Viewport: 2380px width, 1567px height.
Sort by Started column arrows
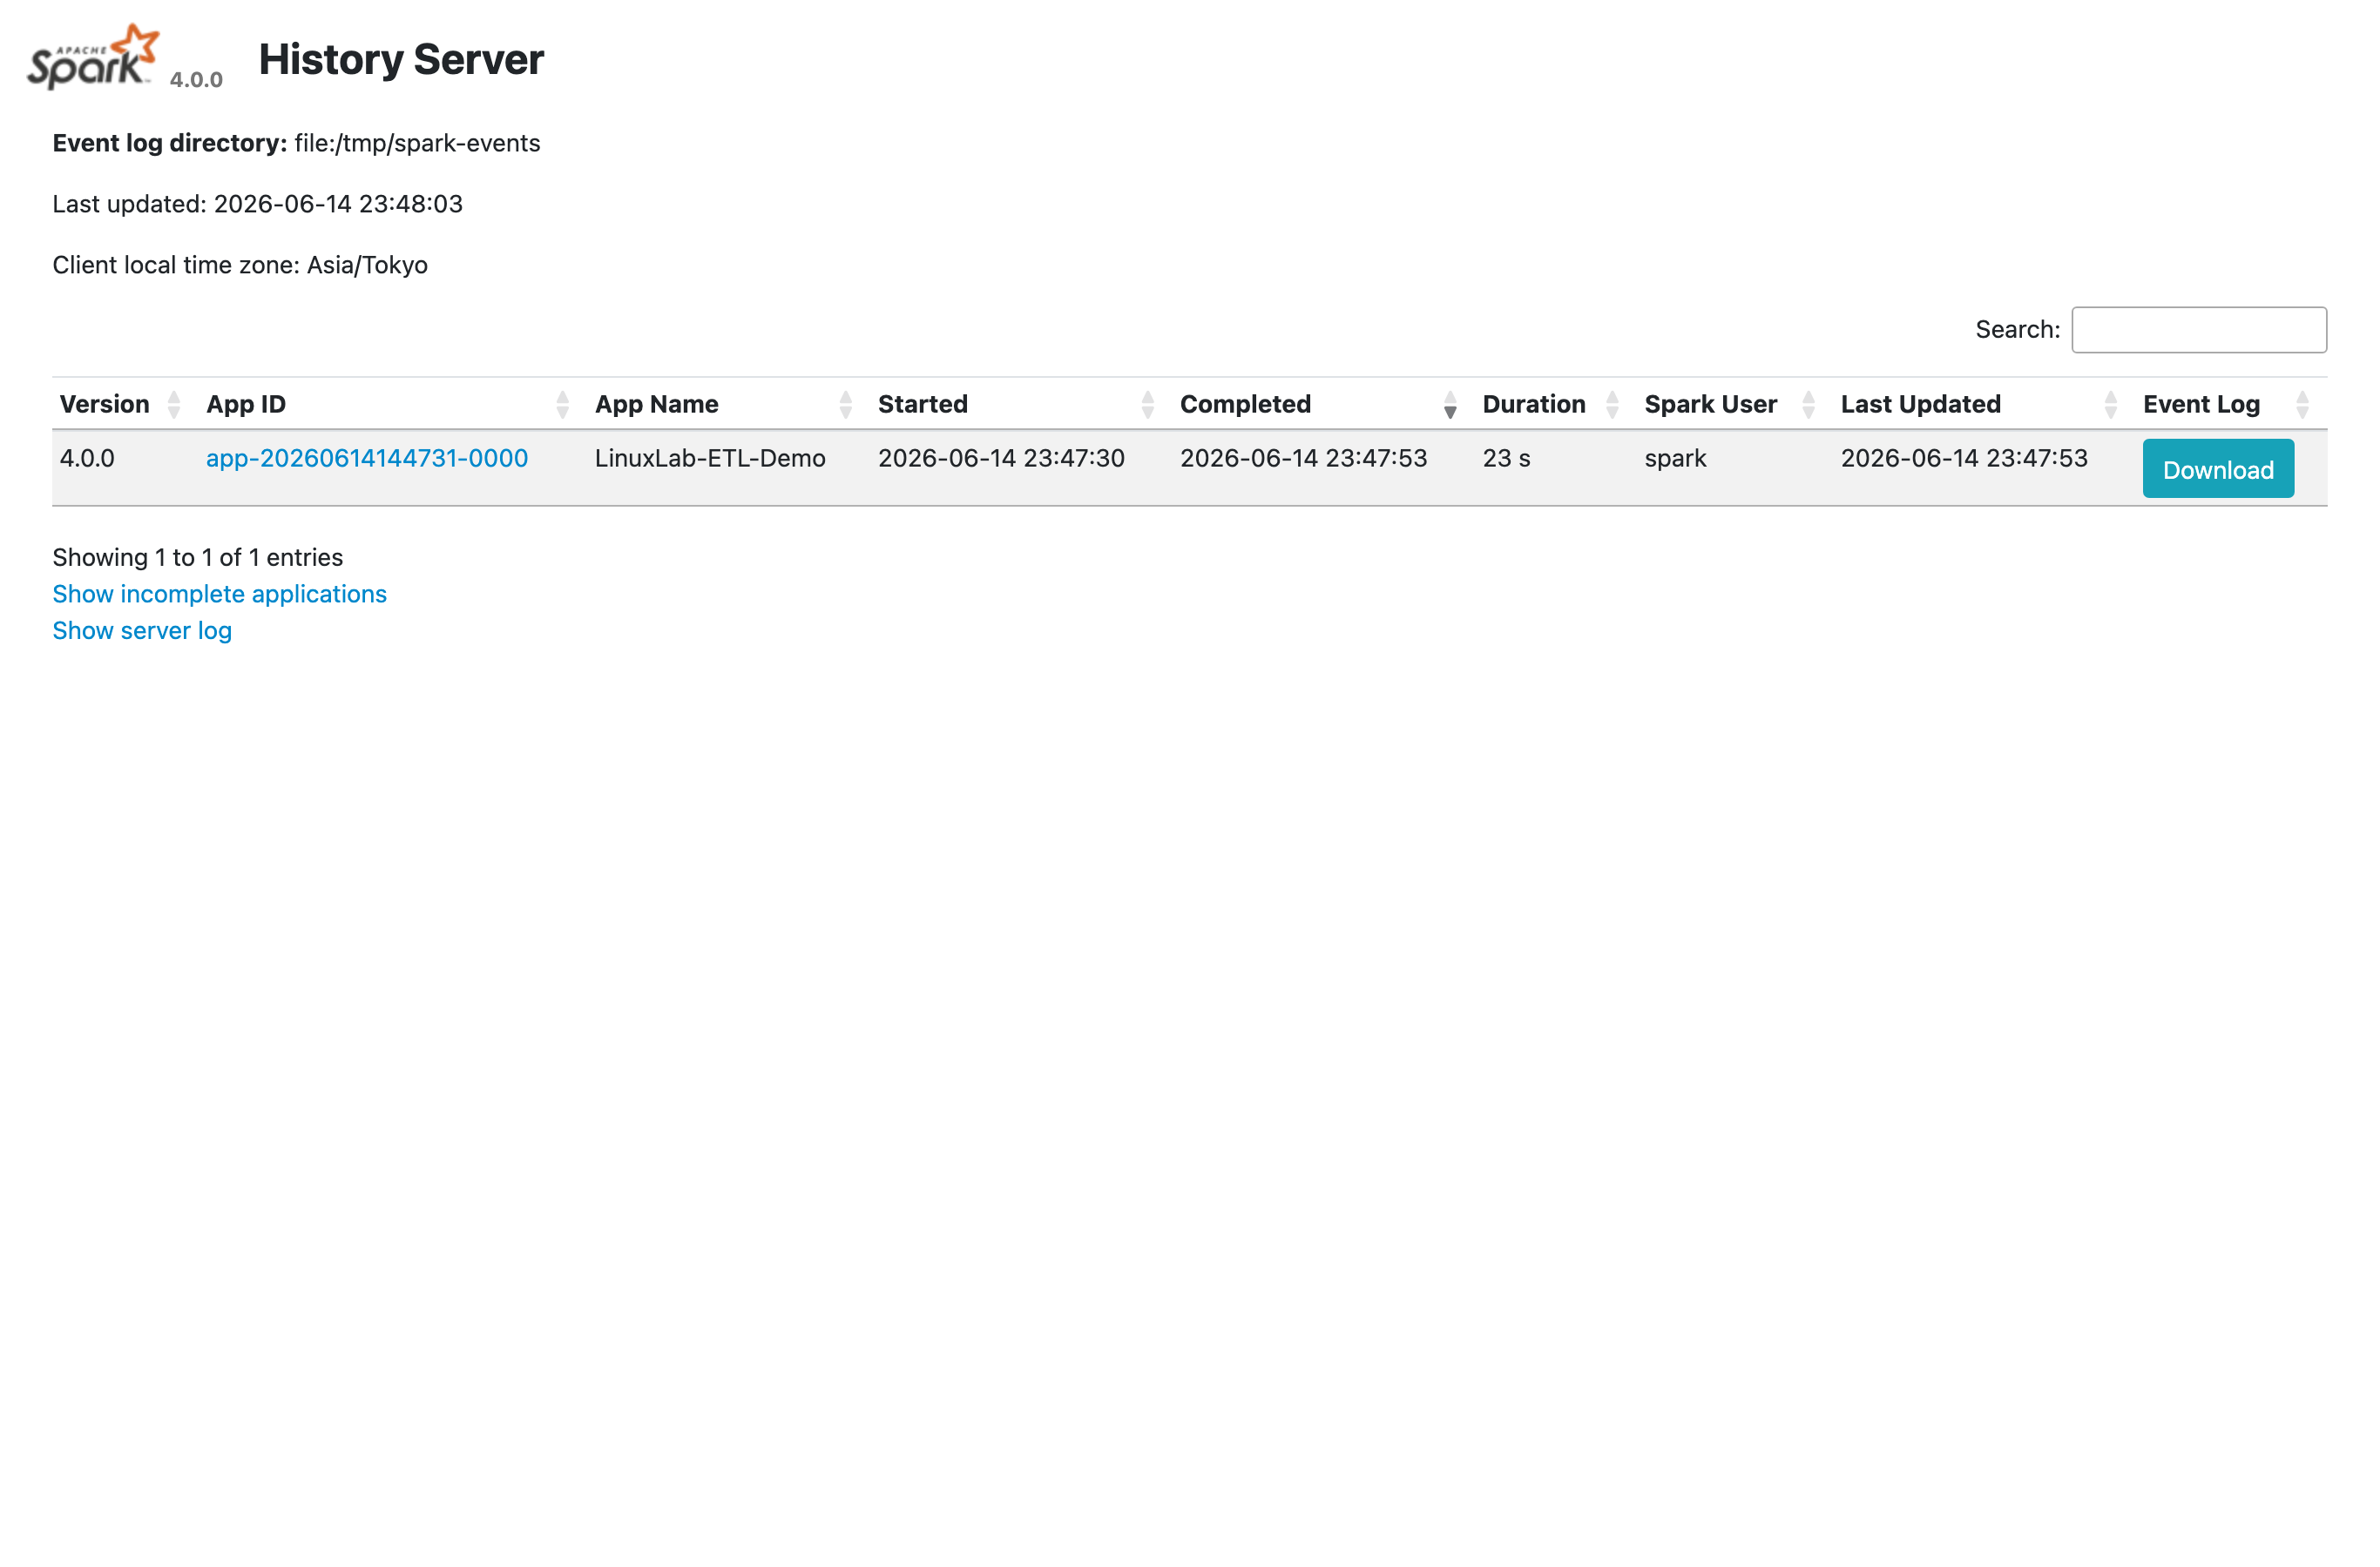1148,405
